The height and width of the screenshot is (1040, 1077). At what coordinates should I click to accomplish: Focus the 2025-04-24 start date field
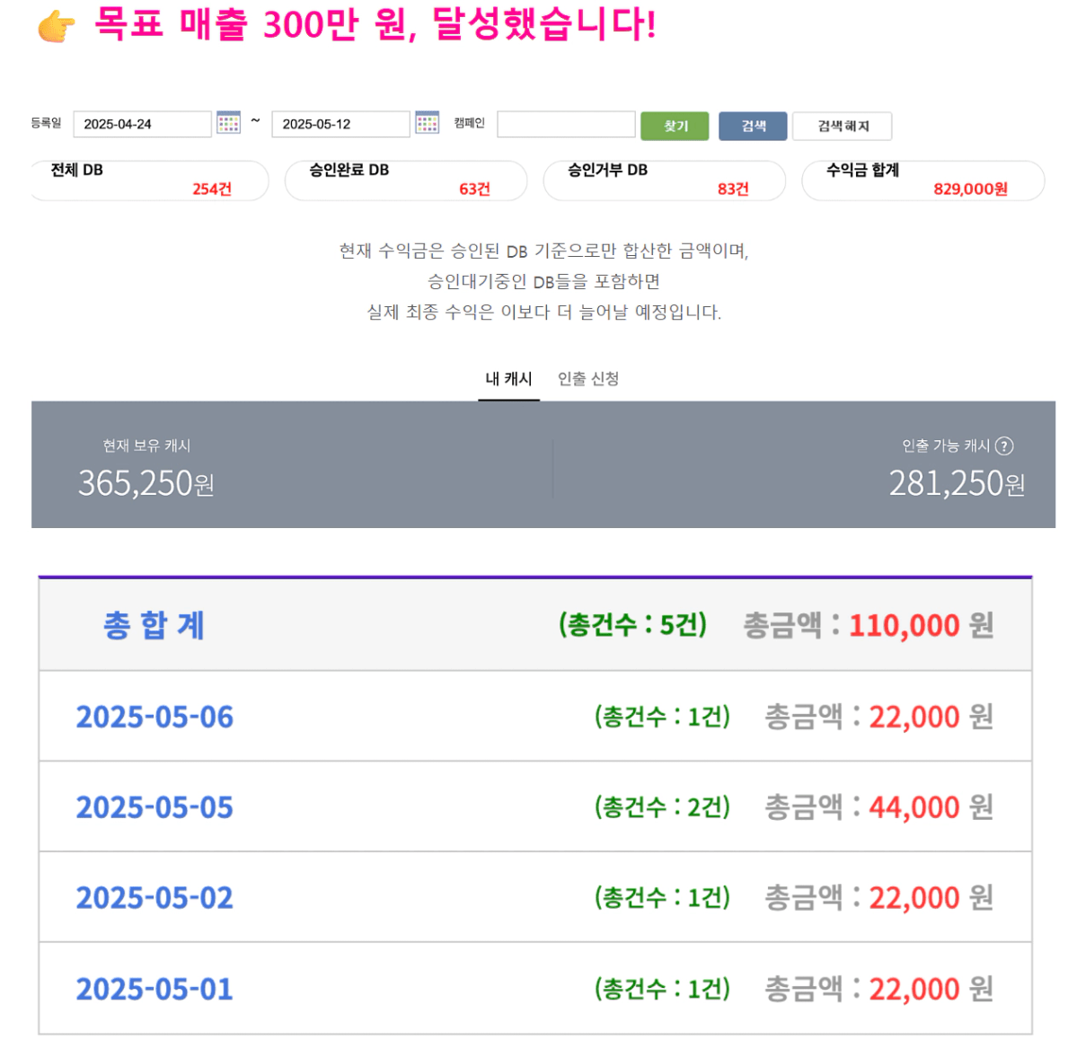(142, 124)
